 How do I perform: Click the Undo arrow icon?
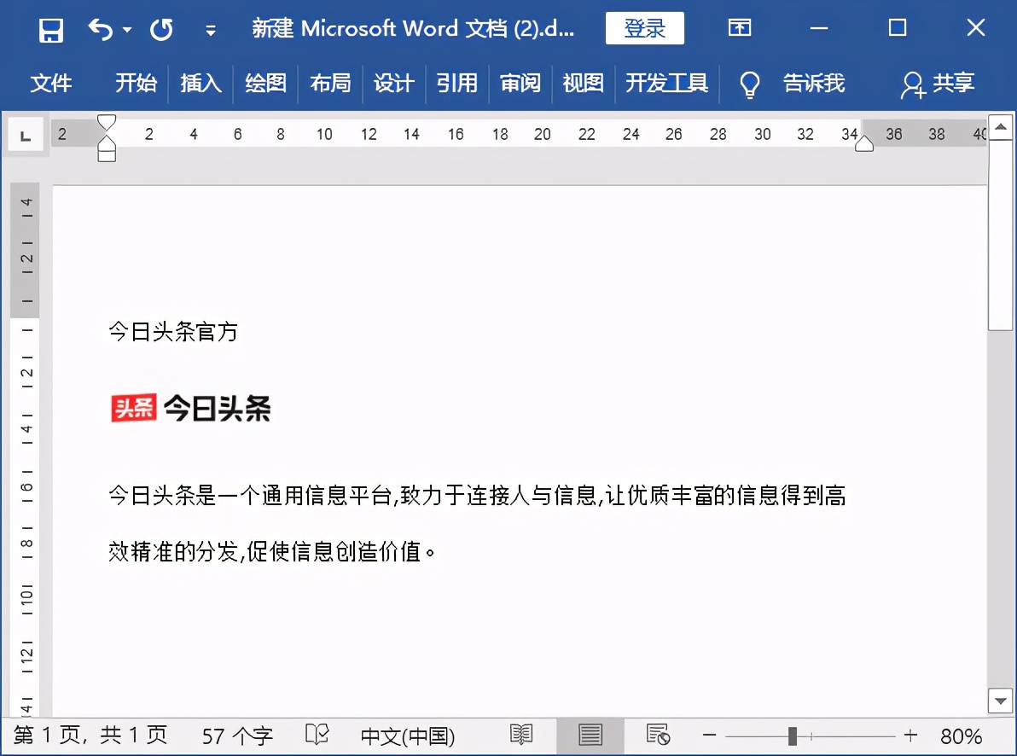tap(100, 30)
